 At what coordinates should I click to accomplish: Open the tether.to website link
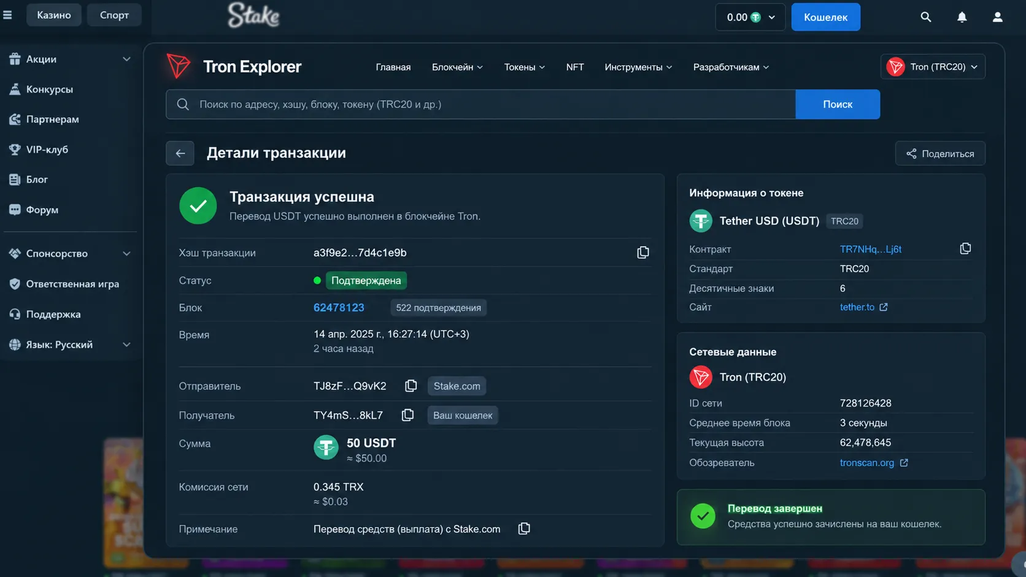pos(857,307)
